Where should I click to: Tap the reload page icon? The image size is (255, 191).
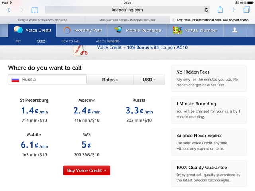[x=206, y=10]
